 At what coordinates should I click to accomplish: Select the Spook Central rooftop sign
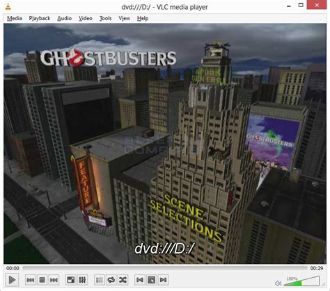point(207,76)
